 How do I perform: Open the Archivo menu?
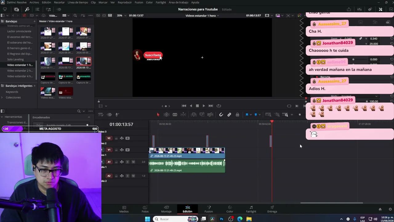pos(34,2)
